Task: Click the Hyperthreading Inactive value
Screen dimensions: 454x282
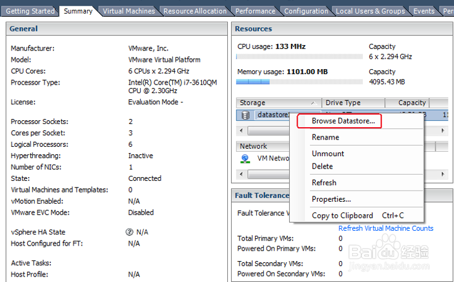Action: [x=140, y=156]
